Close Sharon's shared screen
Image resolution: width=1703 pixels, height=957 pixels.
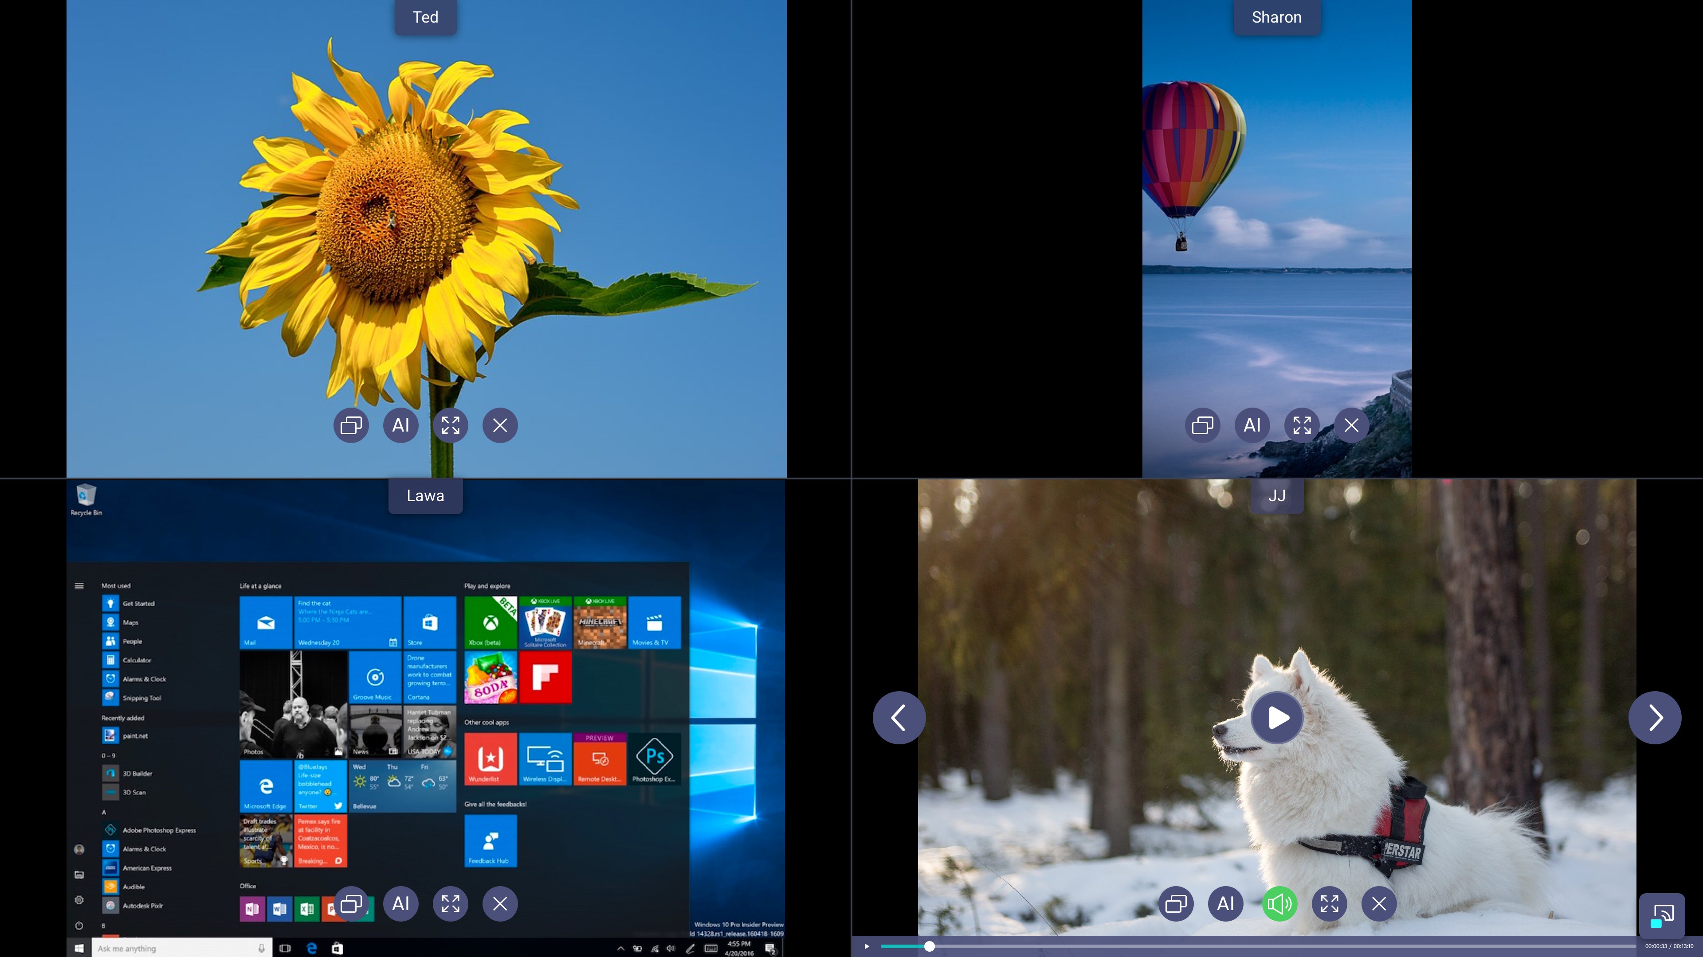coord(1351,425)
